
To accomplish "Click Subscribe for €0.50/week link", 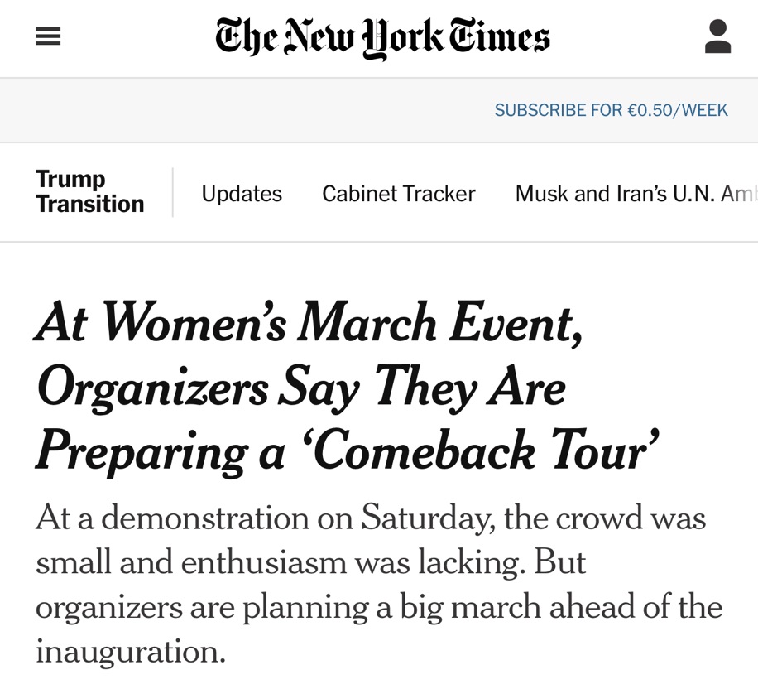I will click(x=611, y=110).
